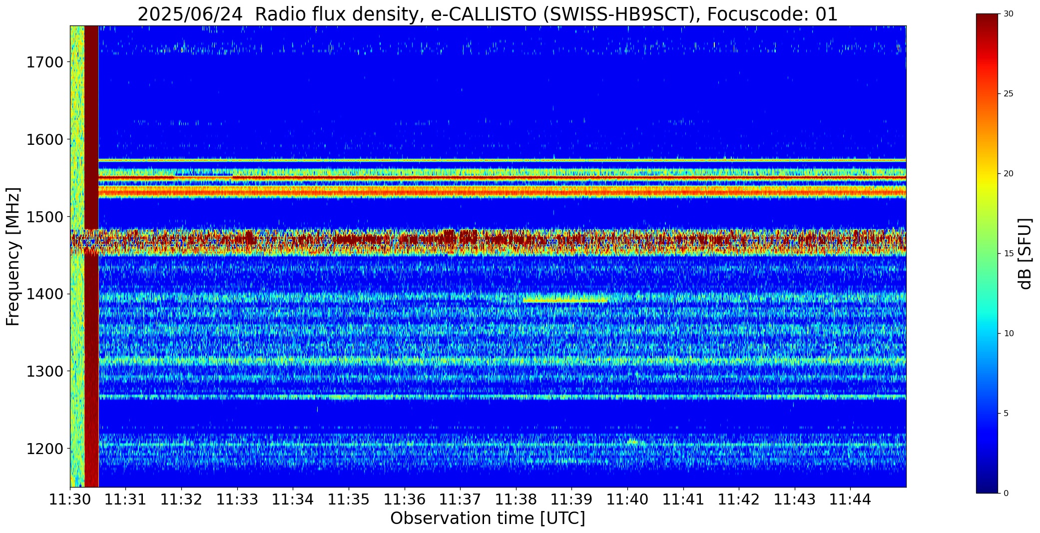Click the colorbar tick label 15

tap(1009, 254)
